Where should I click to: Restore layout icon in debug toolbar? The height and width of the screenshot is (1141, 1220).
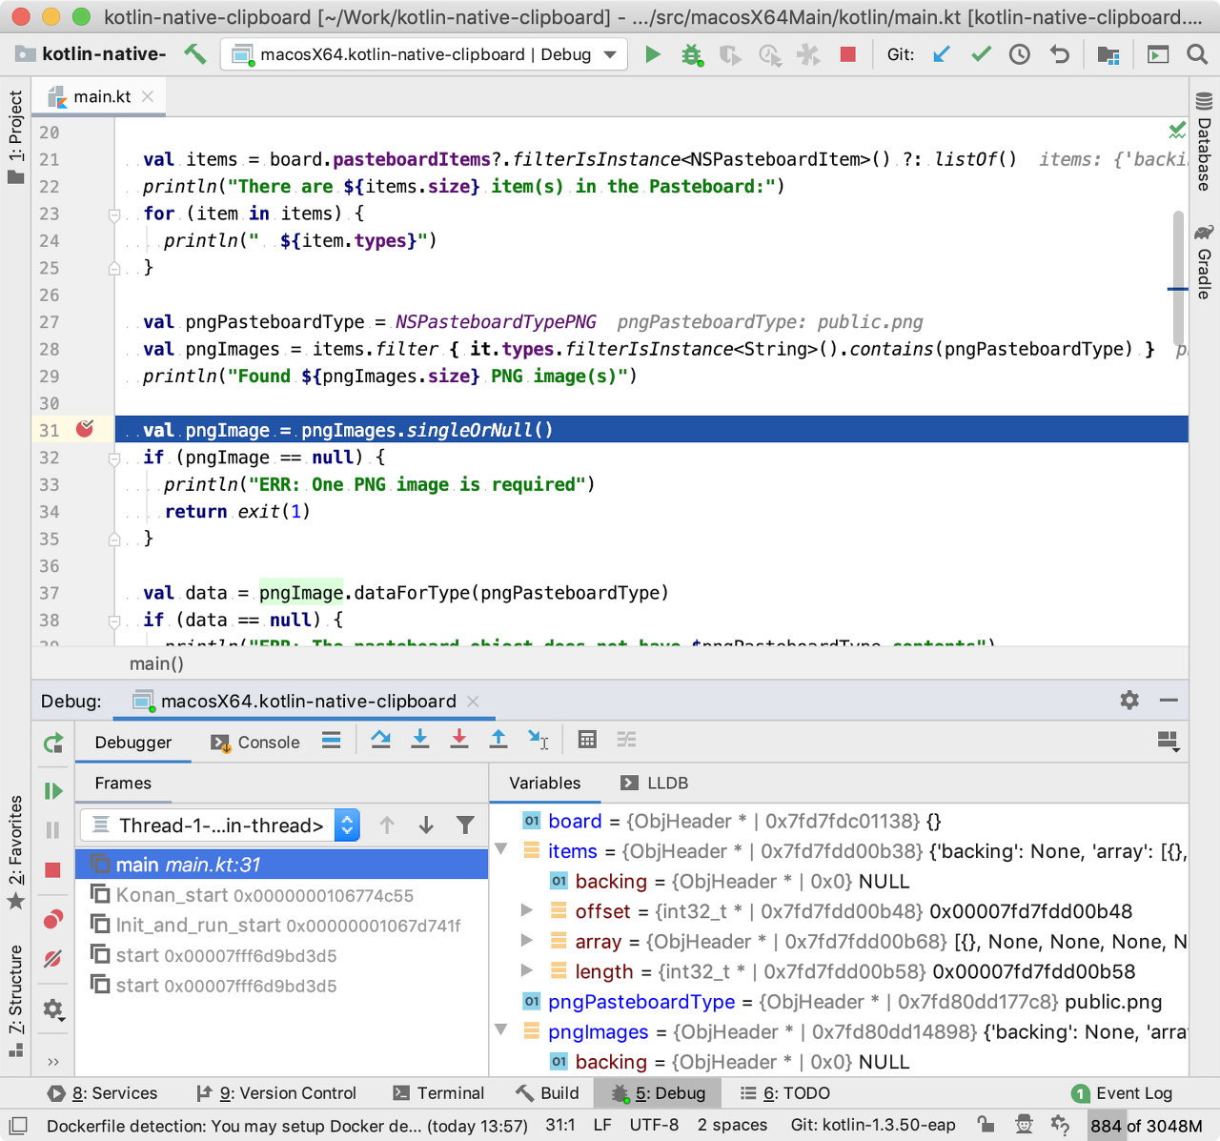click(x=1168, y=741)
